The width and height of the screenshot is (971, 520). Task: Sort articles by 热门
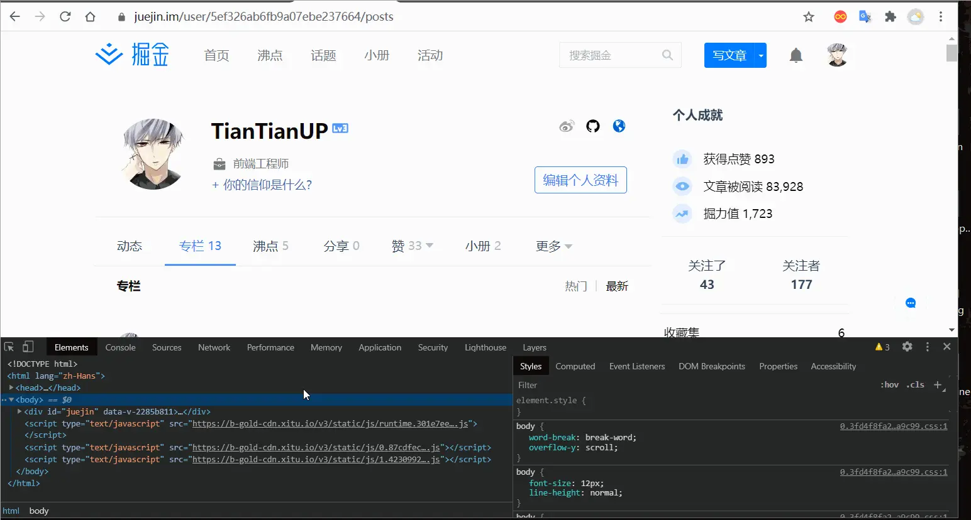point(575,286)
